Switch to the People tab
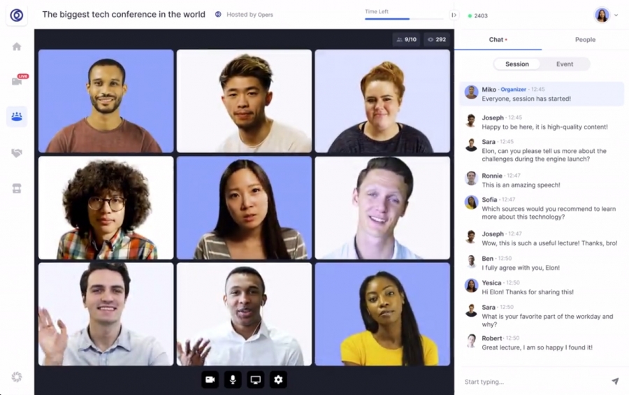Viewport: 629px width, 395px height. pos(585,39)
